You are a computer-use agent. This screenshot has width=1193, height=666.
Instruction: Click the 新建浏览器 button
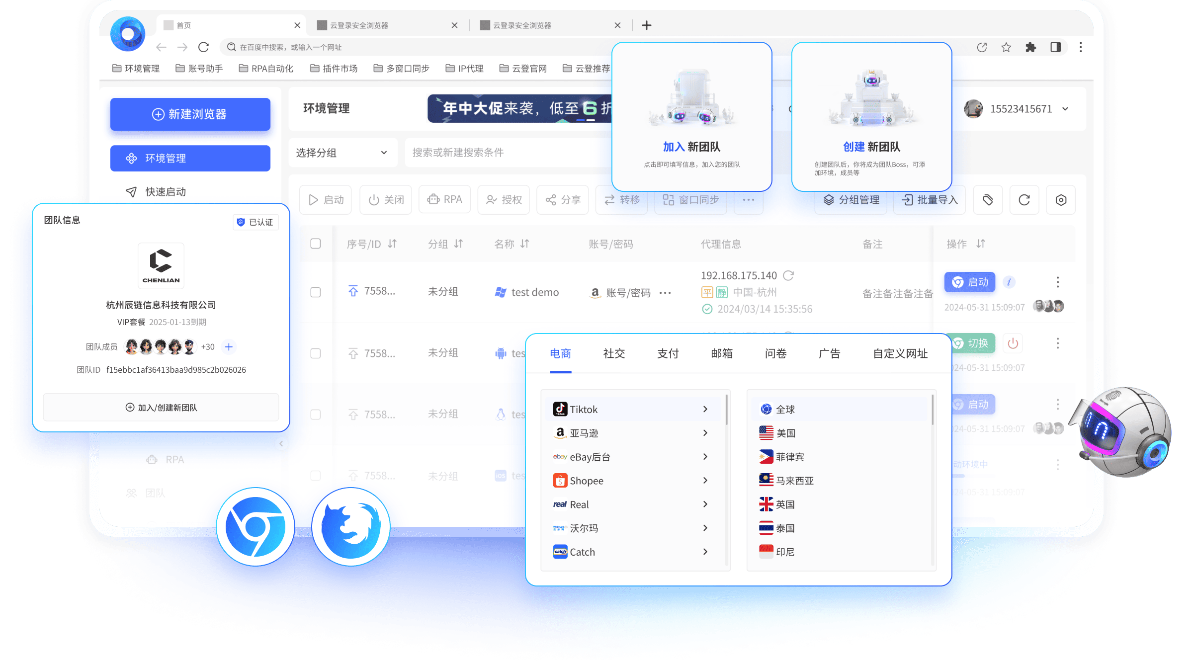point(190,114)
